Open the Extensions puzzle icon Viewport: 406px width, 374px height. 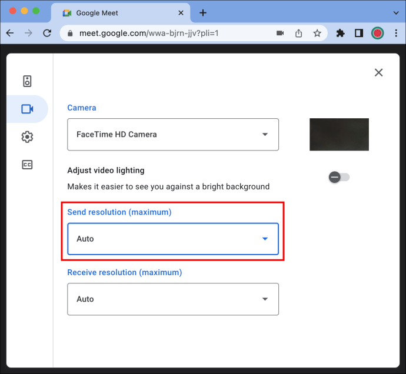pos(340,33)
